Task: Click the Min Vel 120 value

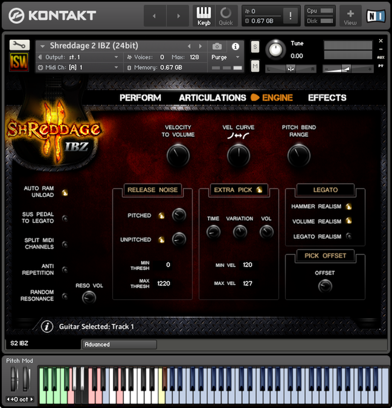Action: point(248,265)
